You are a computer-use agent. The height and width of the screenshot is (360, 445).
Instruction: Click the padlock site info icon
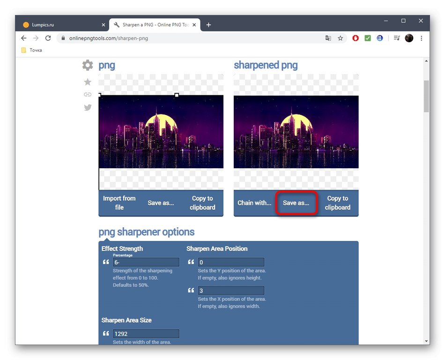pos(63,38)
